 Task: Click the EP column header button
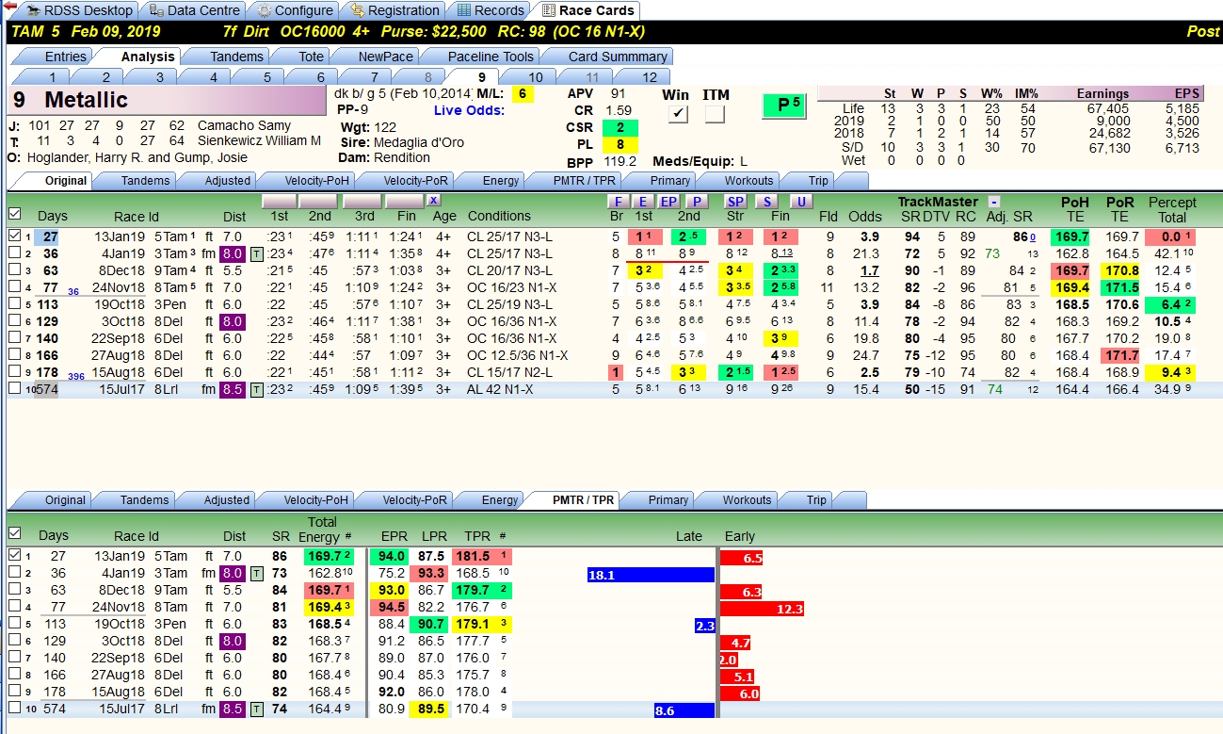pos(668,201)
